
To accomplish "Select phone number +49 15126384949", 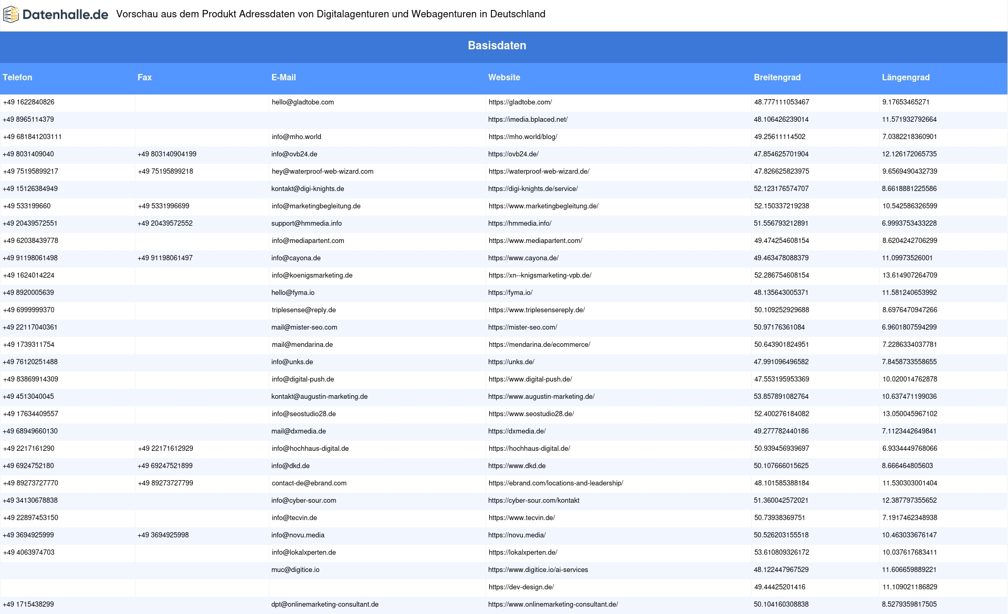I will click(30, 189).
